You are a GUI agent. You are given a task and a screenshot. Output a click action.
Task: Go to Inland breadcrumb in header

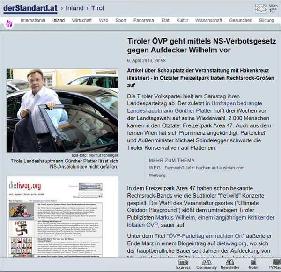click(x=74, y=8)
